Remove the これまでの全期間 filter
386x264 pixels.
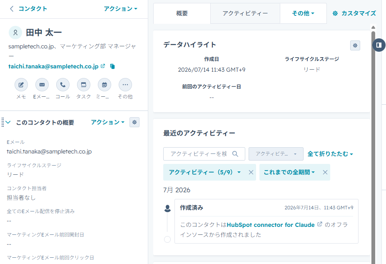[x=325, y=172]
